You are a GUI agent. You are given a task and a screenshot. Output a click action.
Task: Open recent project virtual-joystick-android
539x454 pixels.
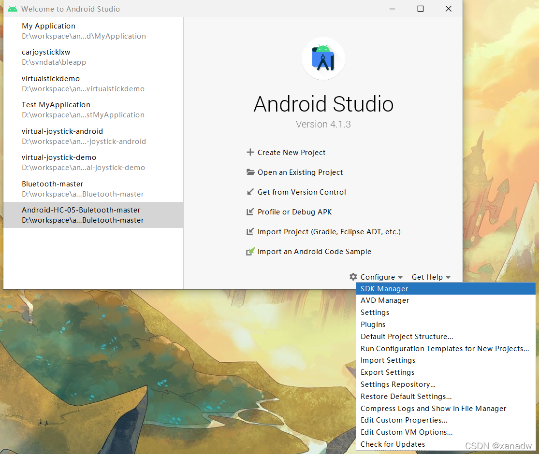[x=93, y=136]
